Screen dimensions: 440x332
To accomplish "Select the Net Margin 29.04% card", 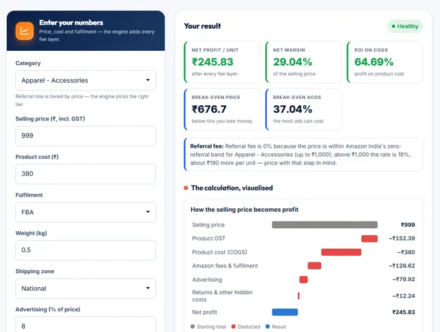I will [x=303, y=62].
